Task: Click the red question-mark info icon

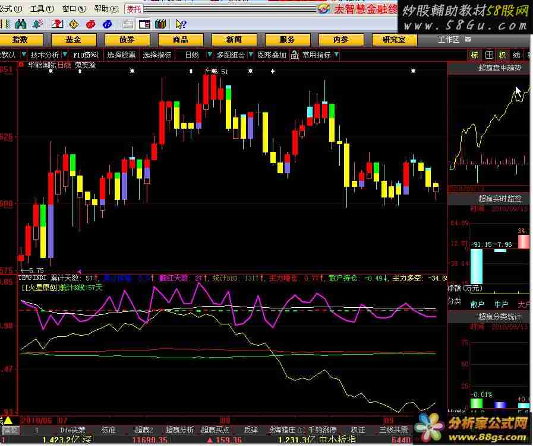Action: [58, 24]
